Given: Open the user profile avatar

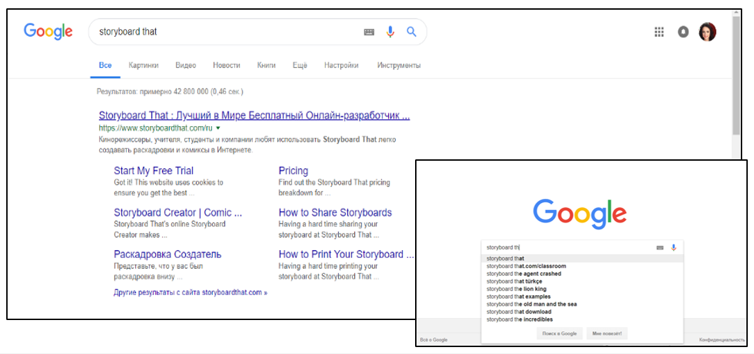Looking at the screenshot, I should pos(708,32).
